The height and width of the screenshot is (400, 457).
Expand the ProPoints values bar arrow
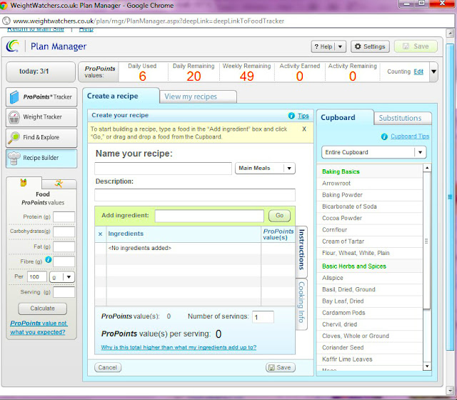pos(433,71)
